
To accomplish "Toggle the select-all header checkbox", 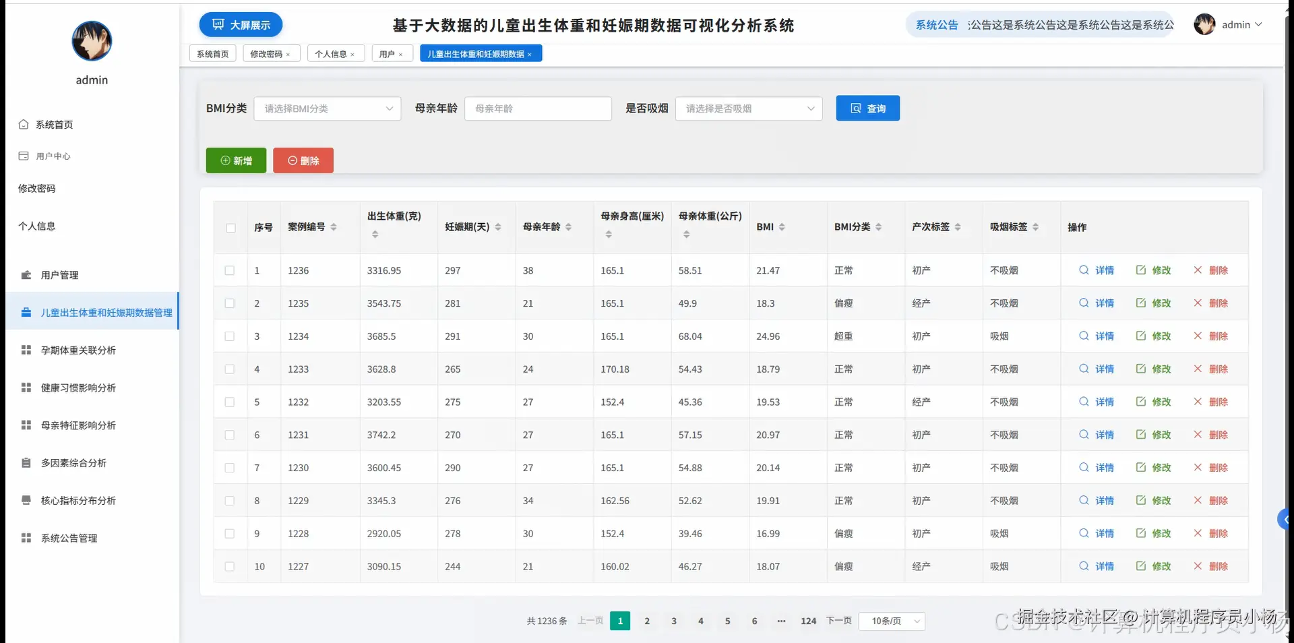I will 230,228.
